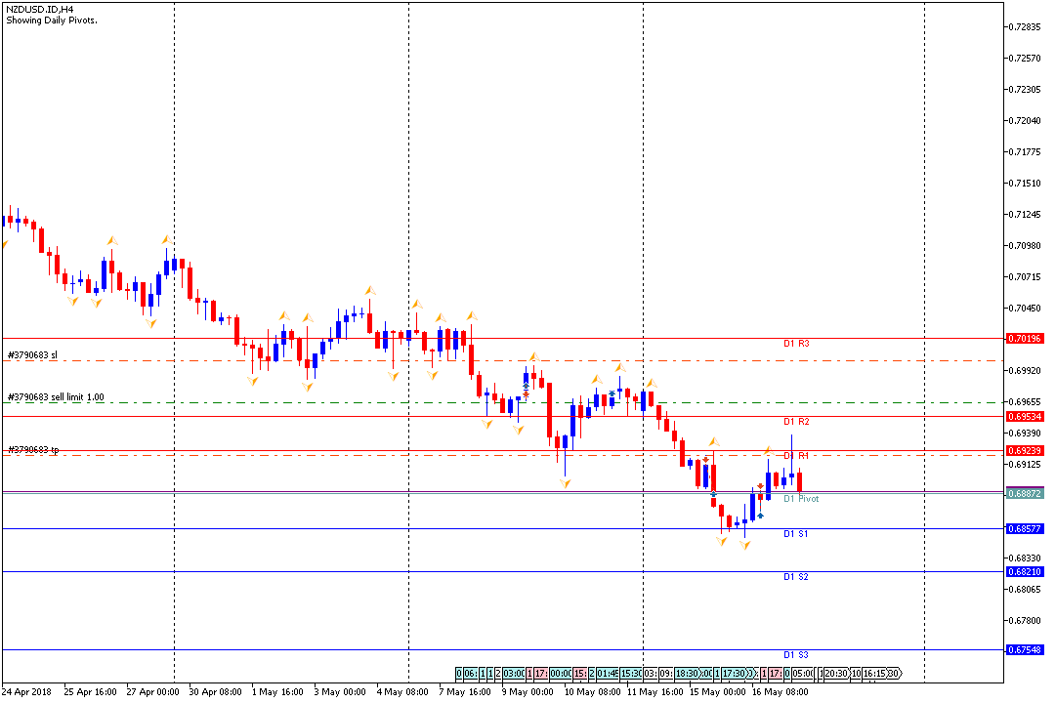
Task: Click the Showing Daily Pivots text
Action: coord(51,21)
